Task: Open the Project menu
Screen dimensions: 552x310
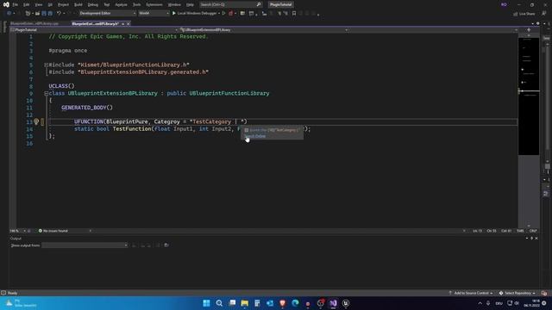Action: pos(63,4)
